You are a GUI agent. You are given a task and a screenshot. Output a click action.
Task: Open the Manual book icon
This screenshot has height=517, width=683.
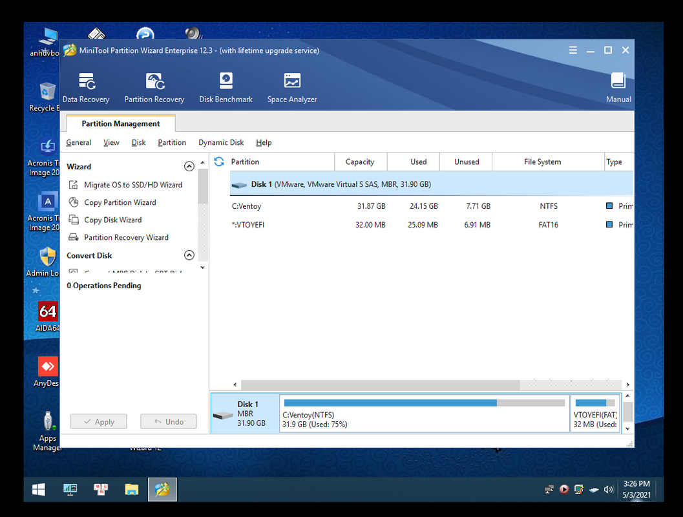pyautogui.click(x=618, y=88)
